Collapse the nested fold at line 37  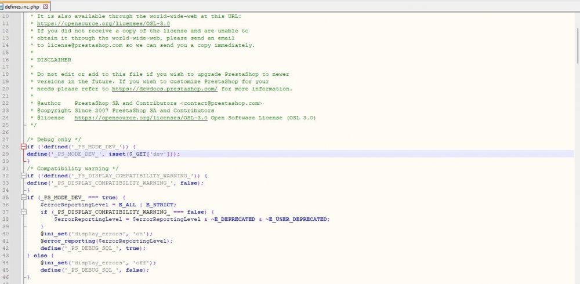[x=24, y=212]
